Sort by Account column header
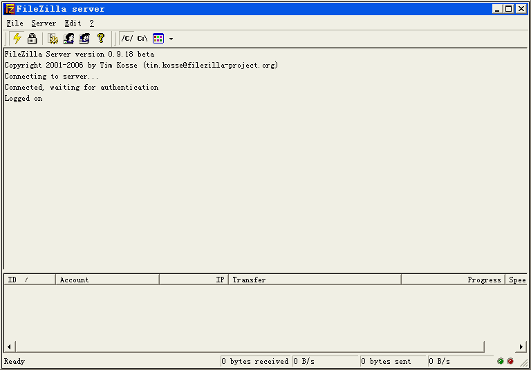 pos(107,280)
